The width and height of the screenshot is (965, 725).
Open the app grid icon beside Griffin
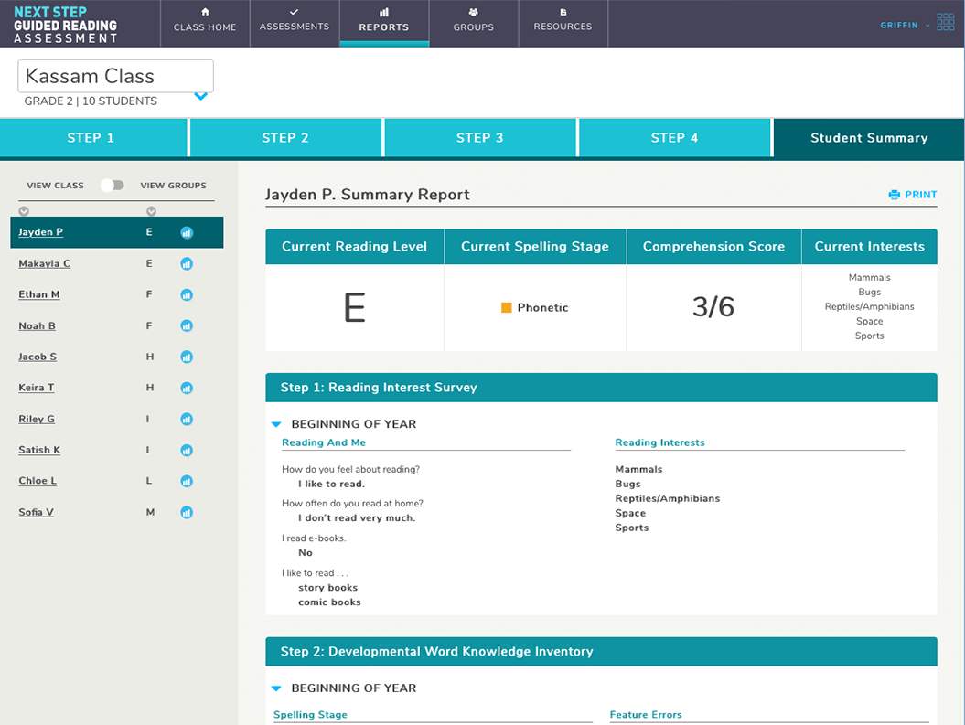[945, 25]
